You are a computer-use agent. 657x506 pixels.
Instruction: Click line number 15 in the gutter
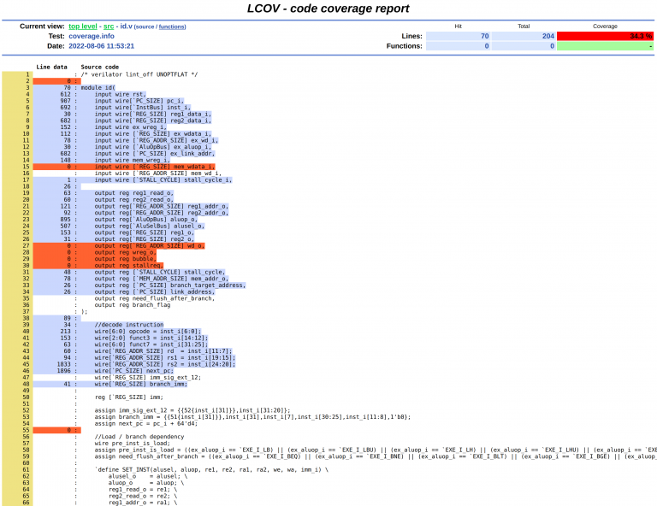point(26,167)
